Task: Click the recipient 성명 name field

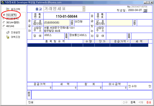Action: coord(144,23)
